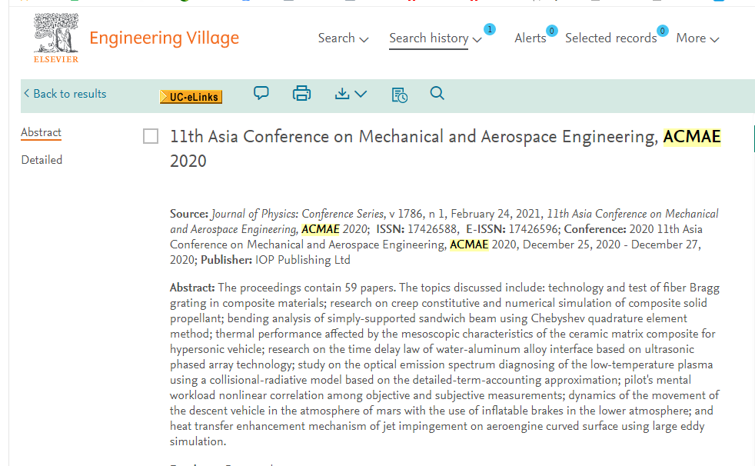Open the UC-eLinks badge
The height and width of the screenshot is (466, 755).
pyautogui.click(x=191, y=97)
